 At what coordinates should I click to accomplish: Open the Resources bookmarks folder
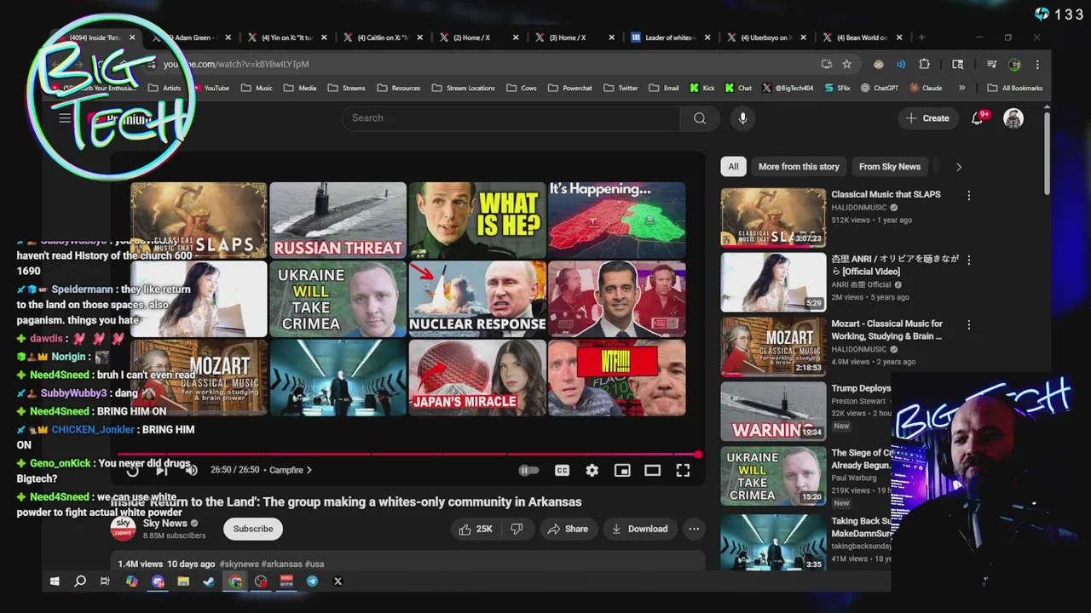pos(398,88)
